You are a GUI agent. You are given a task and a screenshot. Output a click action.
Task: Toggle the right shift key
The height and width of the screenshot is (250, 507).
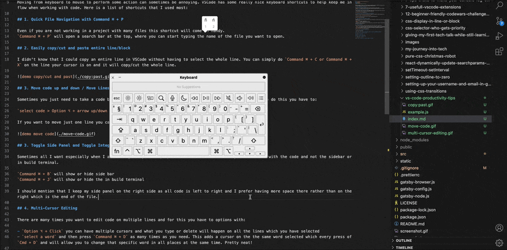point(254,141)
